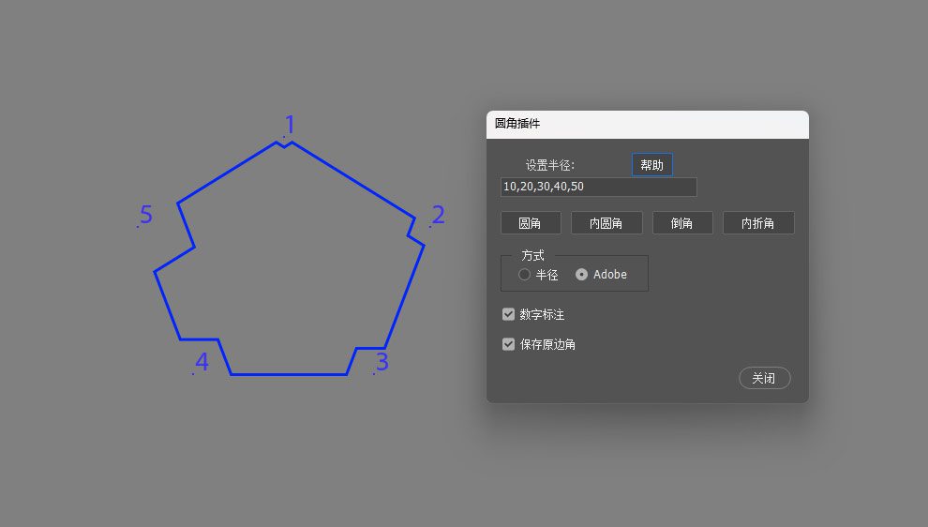Apply the 倒角 chamfer button
Screen dimensions: 928x527
[x=682, y=222]
